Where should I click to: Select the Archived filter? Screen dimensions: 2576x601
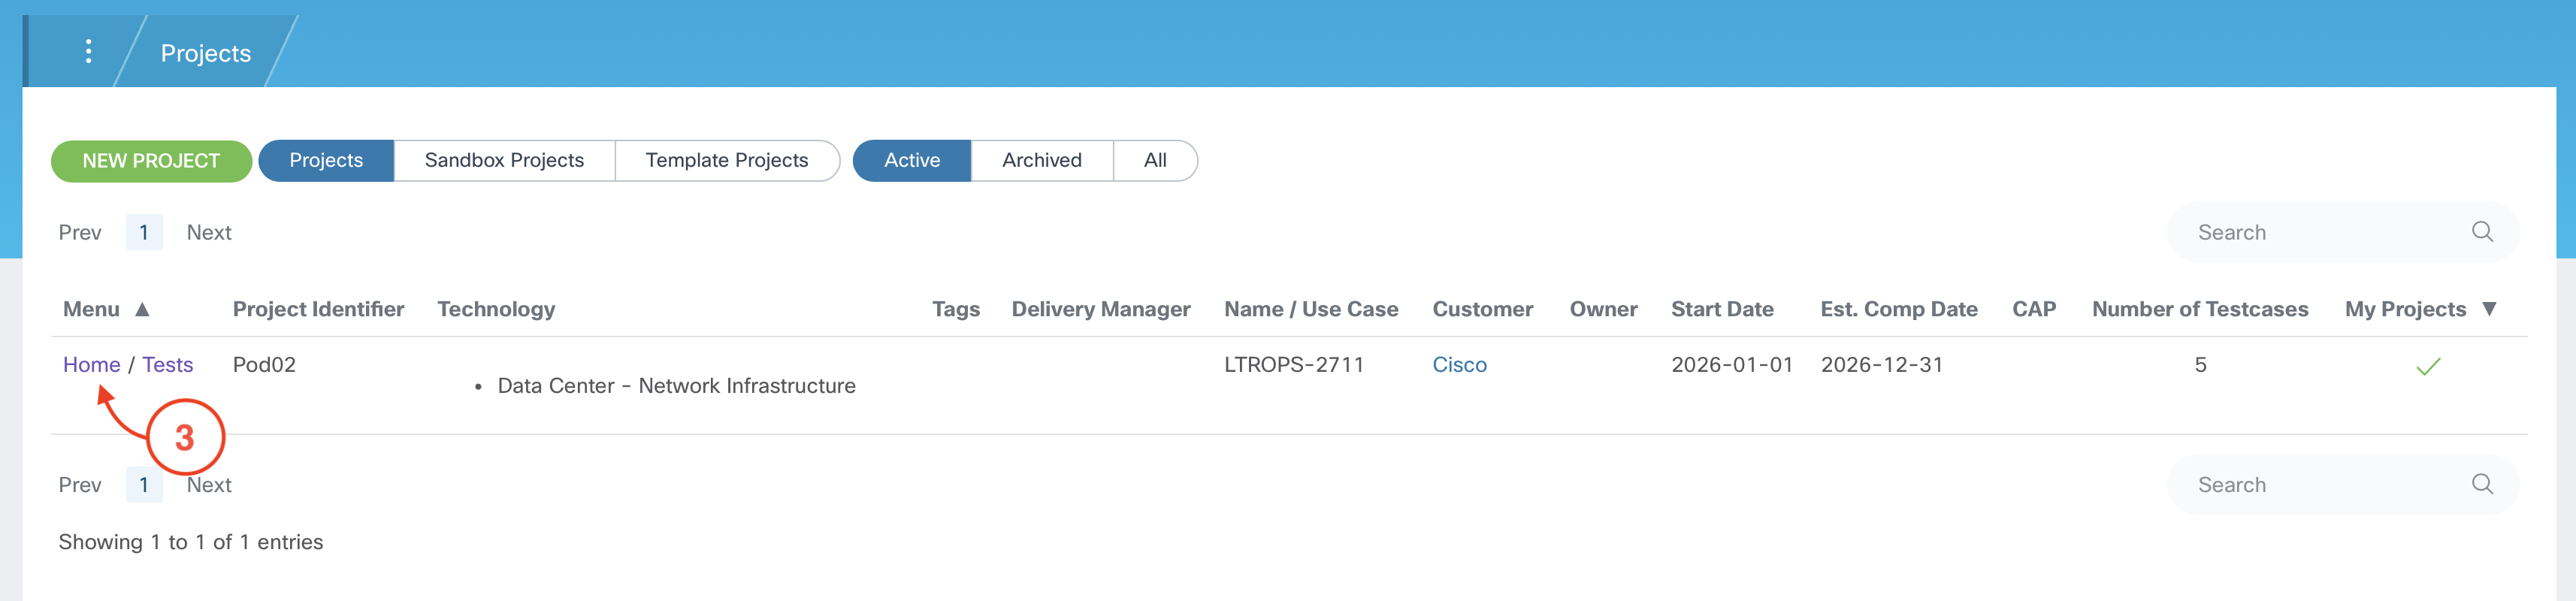click(x=1041, y=161)
